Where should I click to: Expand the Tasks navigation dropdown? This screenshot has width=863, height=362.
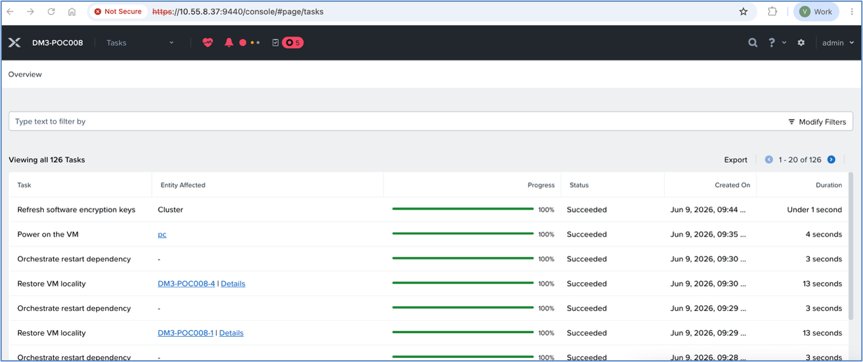[171, 43]
